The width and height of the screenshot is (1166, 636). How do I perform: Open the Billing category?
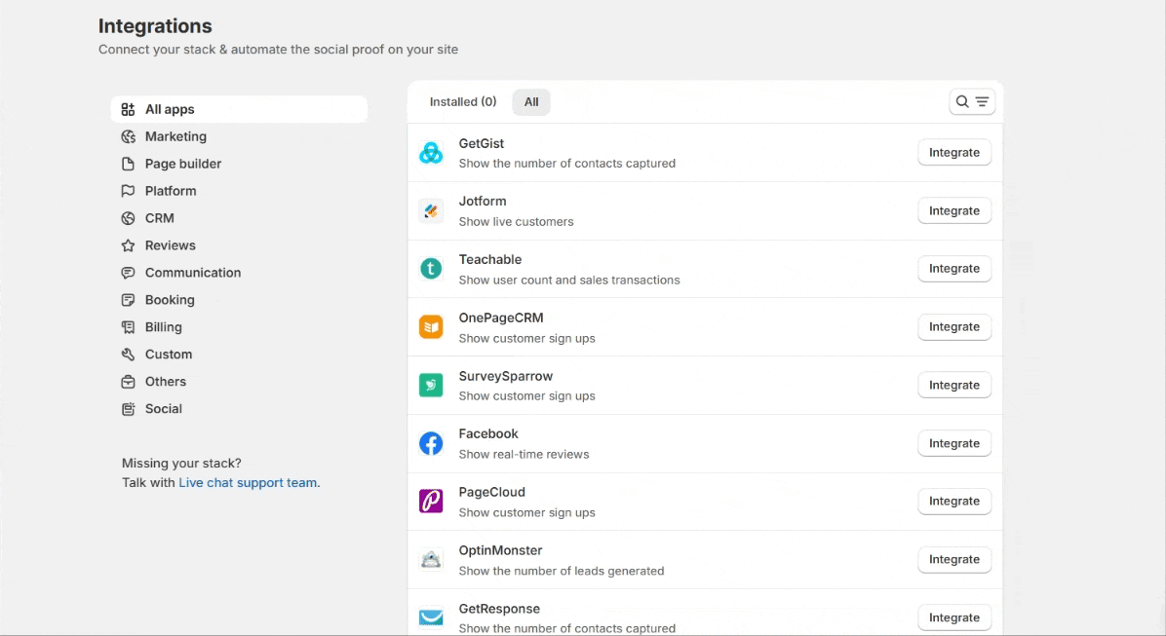(x=164, y=327)
